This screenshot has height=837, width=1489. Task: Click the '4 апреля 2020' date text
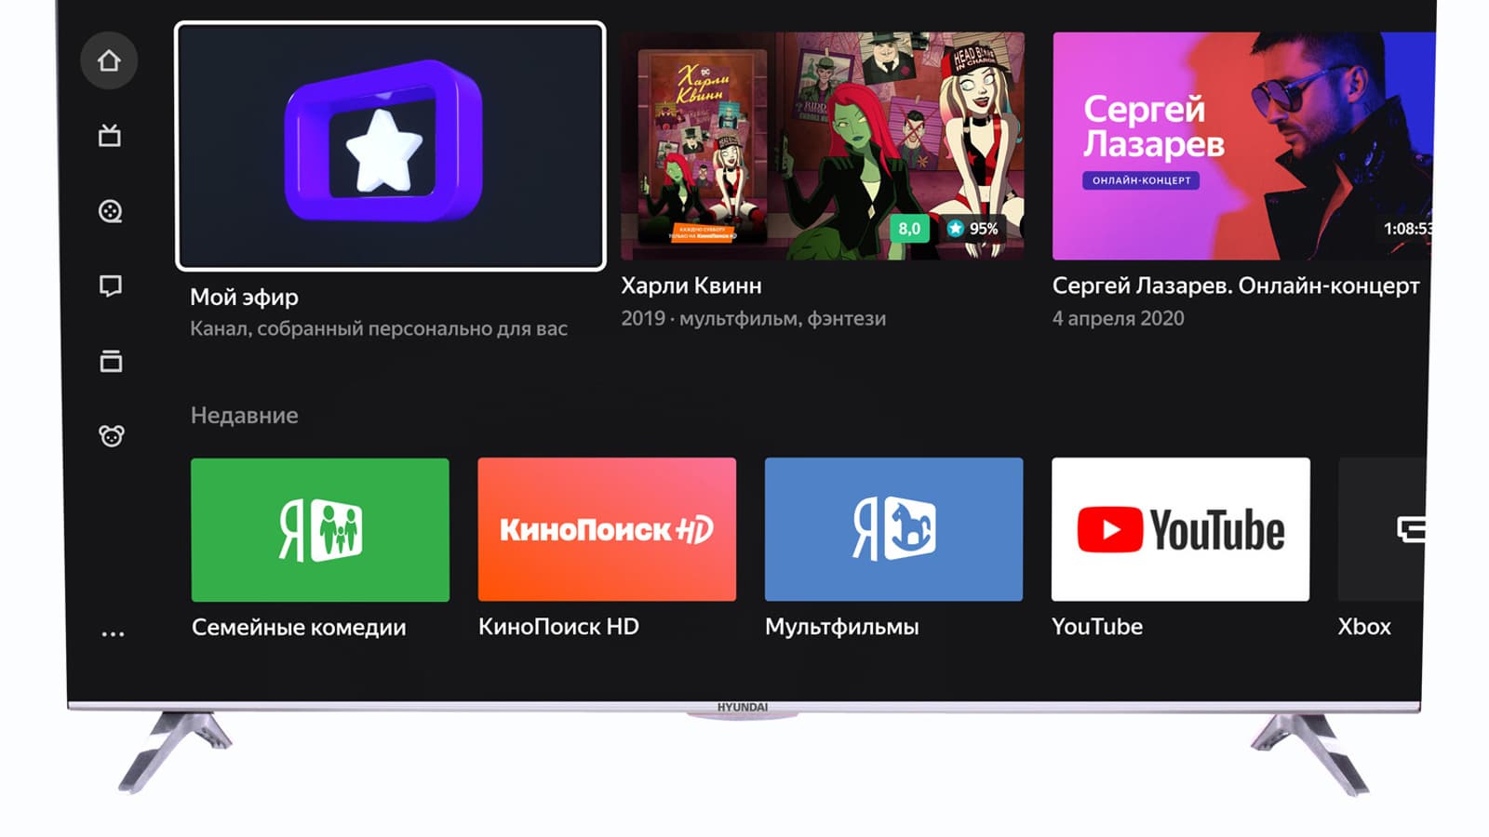(x=1119, y=318)
